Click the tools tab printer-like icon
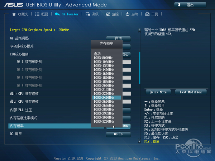215x161 pixels. click(147, 14)
